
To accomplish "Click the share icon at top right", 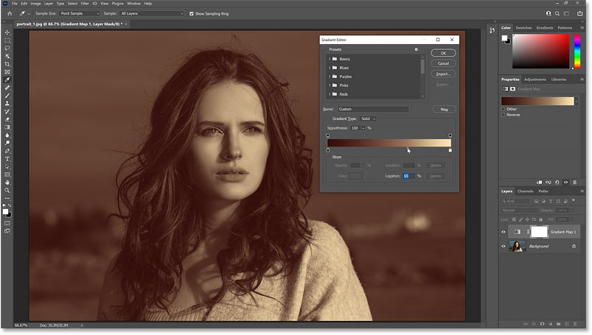I will tap(580, 13).
